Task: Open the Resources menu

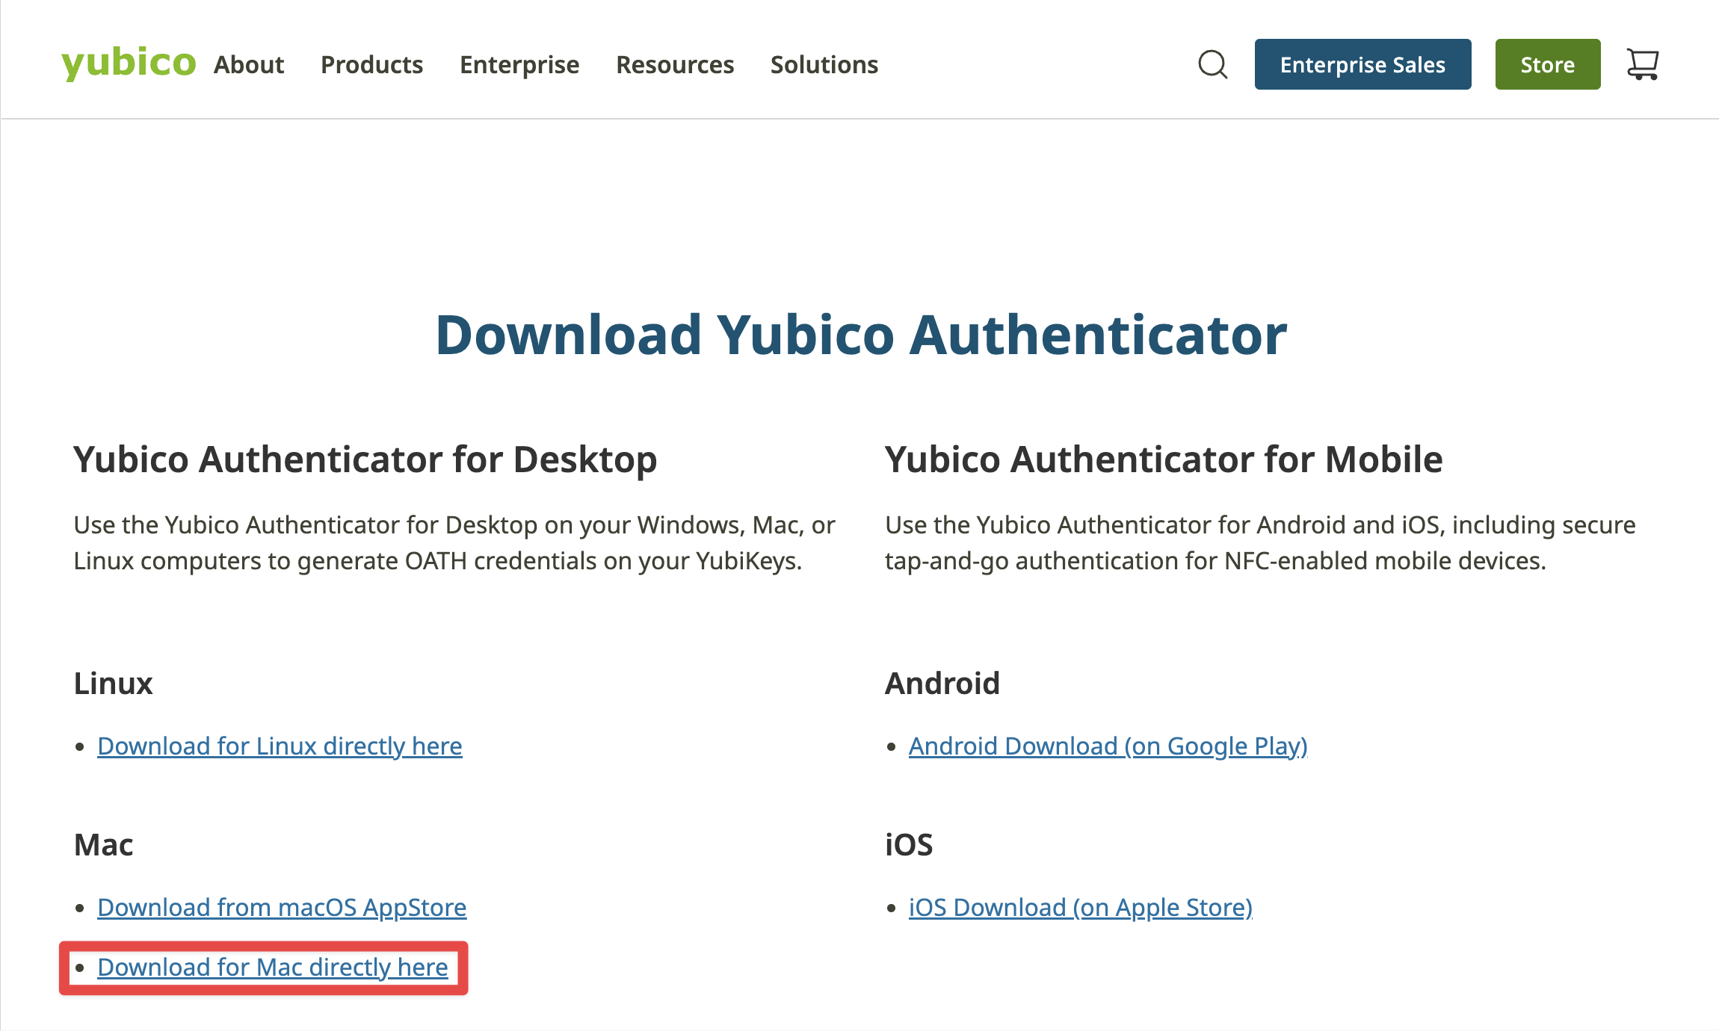Action: pyautogui.click(x=675, y=65)
